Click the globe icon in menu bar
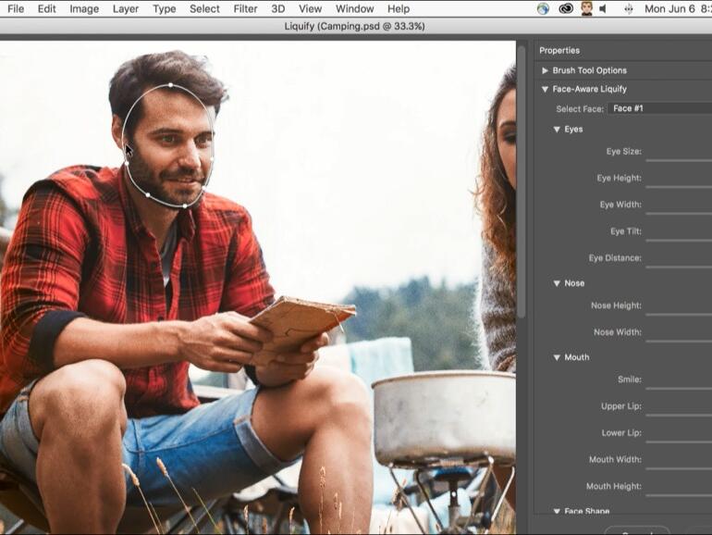Image resolution: width=712 pixels, height=535 pixels. click(543, 8)
